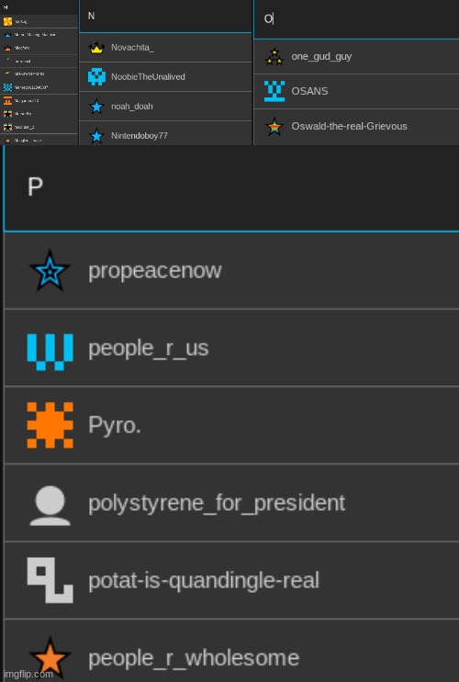Click the yellow crown icon beside Novachita_
This screenshot has width=459, height=682.
tap(96, 48)
